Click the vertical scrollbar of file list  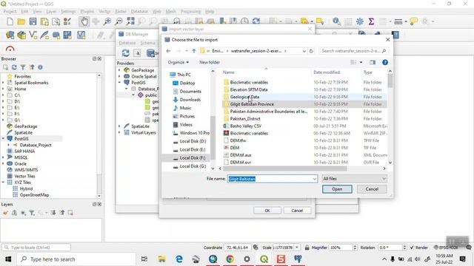[390, 81]
